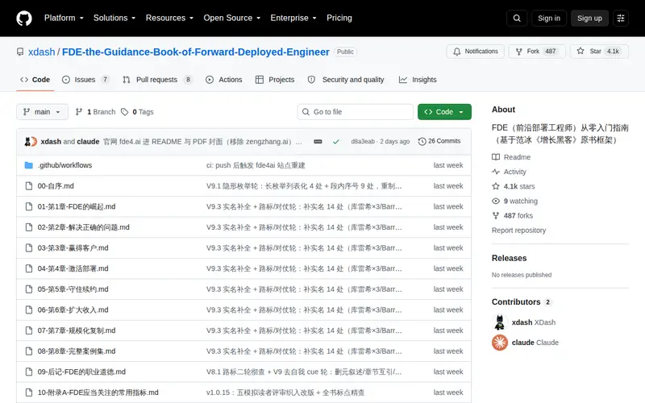The image size is (645, 403).
Task: Switch to the Pull requests tab
Action: click(157, 80)
